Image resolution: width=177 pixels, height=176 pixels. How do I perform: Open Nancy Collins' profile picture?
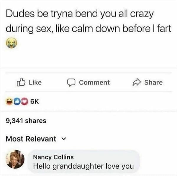point(15,159)
